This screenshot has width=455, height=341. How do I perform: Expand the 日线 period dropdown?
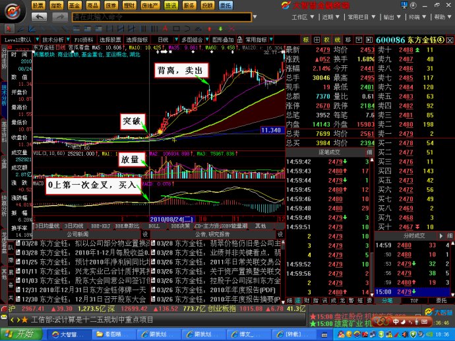click(176, 40)
